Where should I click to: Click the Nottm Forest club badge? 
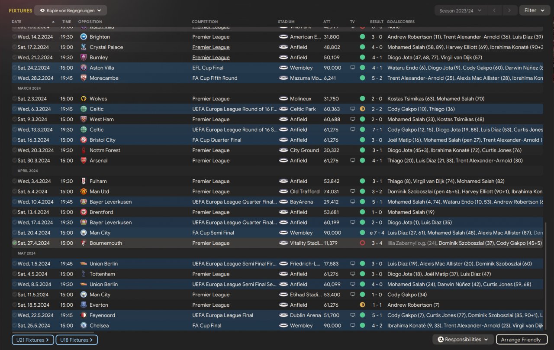84,150
